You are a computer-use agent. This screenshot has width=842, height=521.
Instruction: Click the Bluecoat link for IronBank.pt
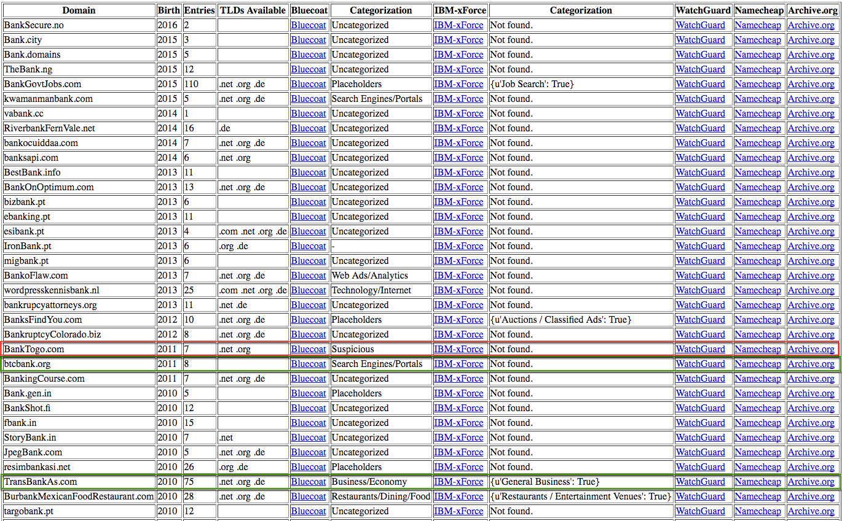(309, 246)
